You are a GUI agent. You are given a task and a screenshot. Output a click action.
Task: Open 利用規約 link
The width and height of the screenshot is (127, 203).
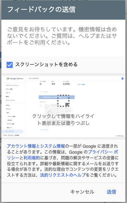[x=32, y=158]
